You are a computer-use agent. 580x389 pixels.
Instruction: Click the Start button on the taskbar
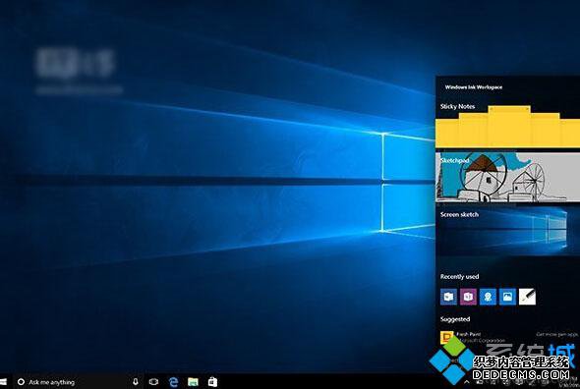[3, 381]
